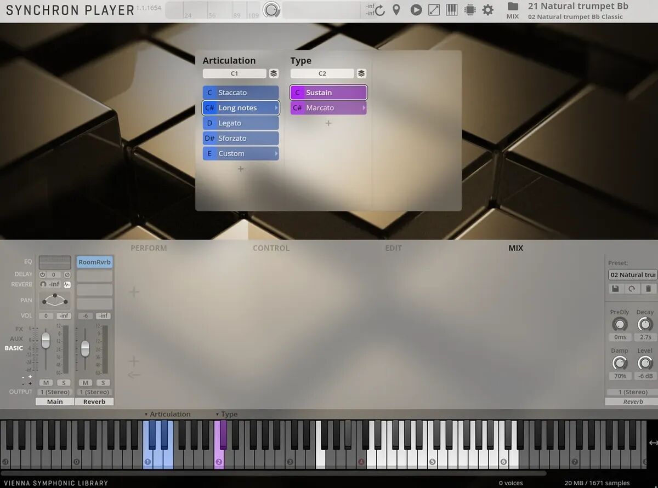Solo the Reverb channel
The width and height of the screenshot is (658, 488).
pos(103,383)
